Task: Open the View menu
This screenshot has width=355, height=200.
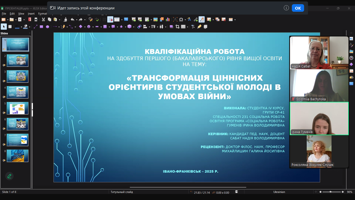Action: (21, 14)
